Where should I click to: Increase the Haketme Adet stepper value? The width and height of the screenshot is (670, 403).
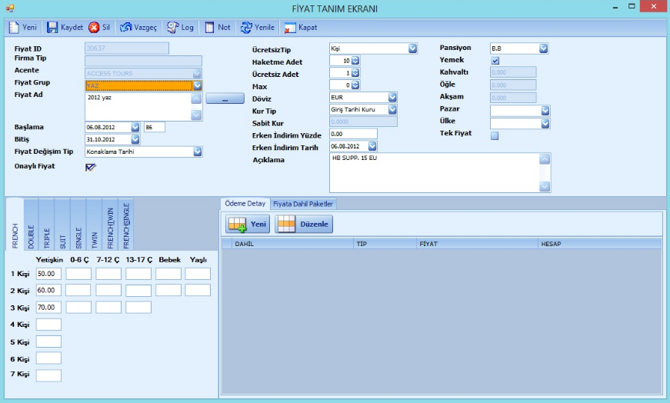(x=355, y=59)
